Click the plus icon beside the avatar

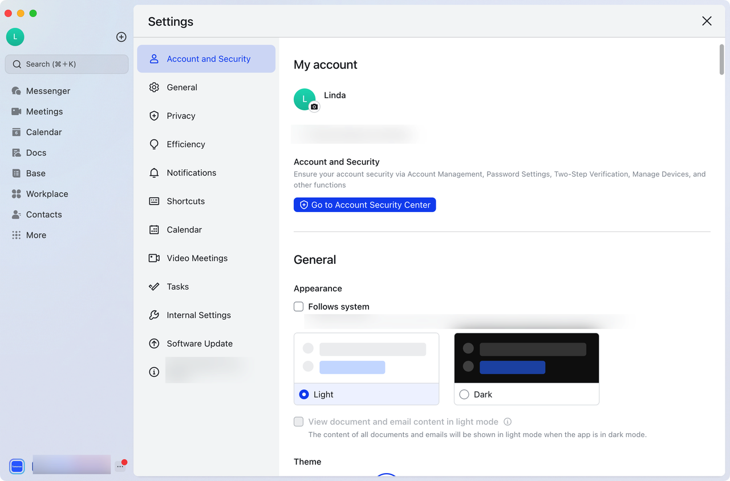121,37
